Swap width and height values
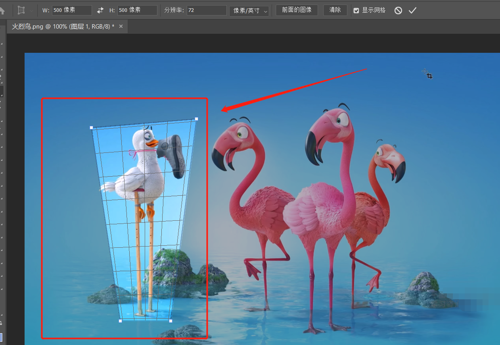 tap(100, 10)
